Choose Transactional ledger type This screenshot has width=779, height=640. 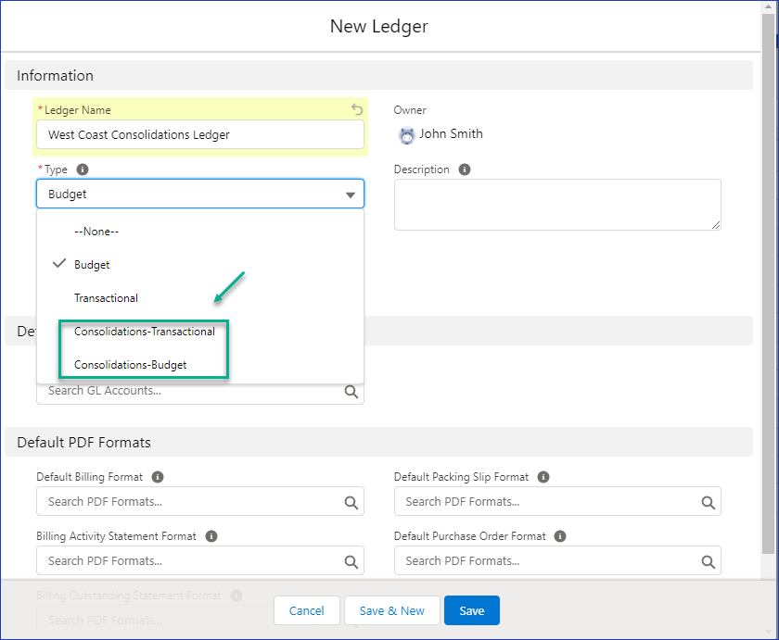200,297
